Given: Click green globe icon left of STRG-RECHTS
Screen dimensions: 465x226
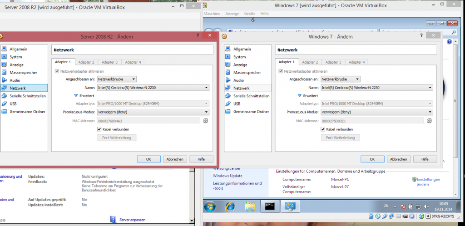Looking at the screenshot, I should pyautogui.click(x=421, y=216).
